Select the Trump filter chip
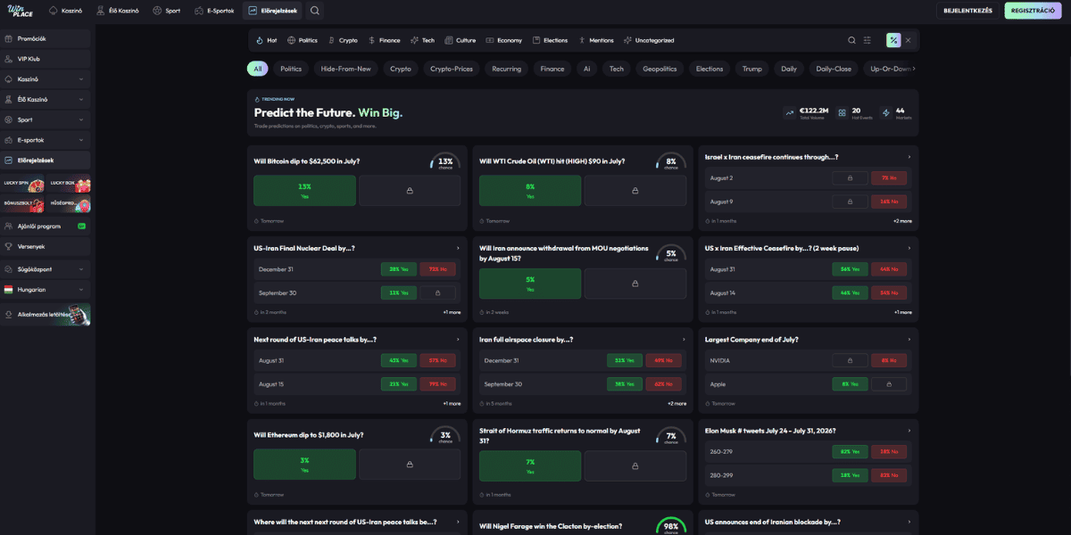1071x535 pixels. coord(752,69)
